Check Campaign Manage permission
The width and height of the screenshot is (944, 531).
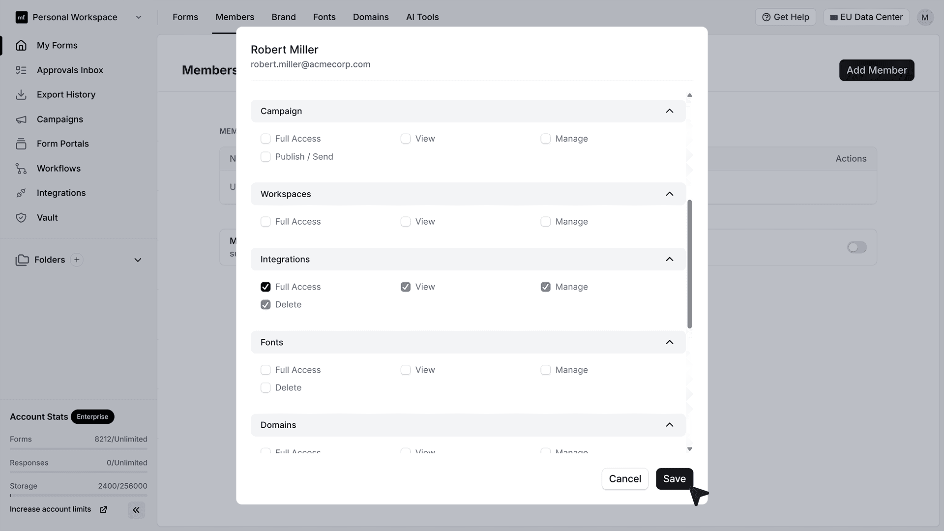(546, 139)
